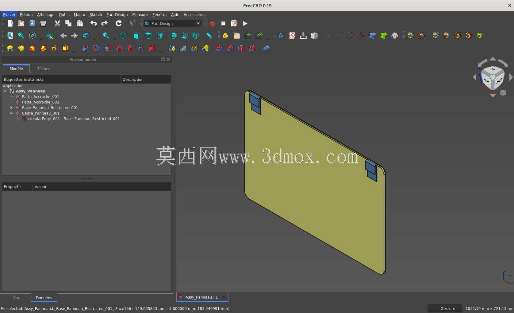
Task: Select the blue ruler Measure distance tool
Action: pyautogui.click(x=209, y=36)
